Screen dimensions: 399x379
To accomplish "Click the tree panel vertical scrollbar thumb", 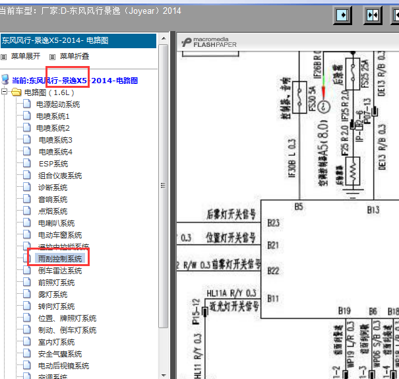I will click(164, 186).
